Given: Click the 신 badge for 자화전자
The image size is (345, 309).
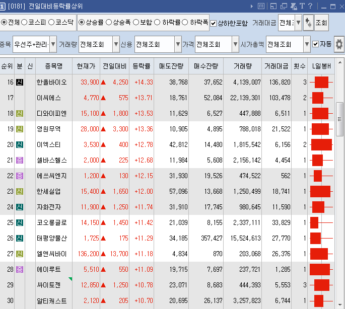Looking at the screenshot, I should click(x=20, y=207).
